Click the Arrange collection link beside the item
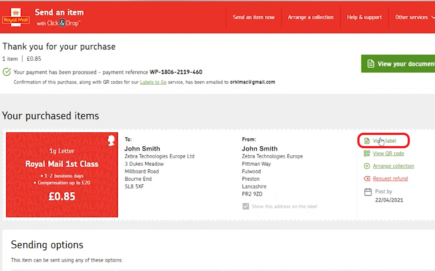The height and width of the screenshot is (271, 435). 393,166
